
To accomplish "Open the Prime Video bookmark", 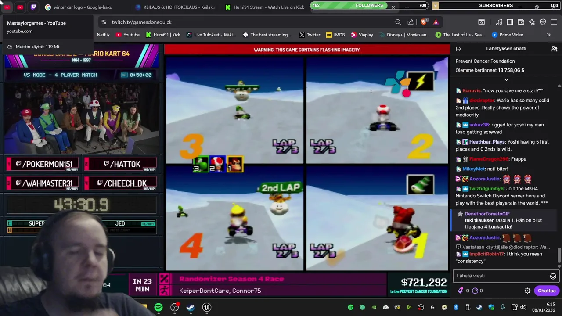I will (508, 35).
